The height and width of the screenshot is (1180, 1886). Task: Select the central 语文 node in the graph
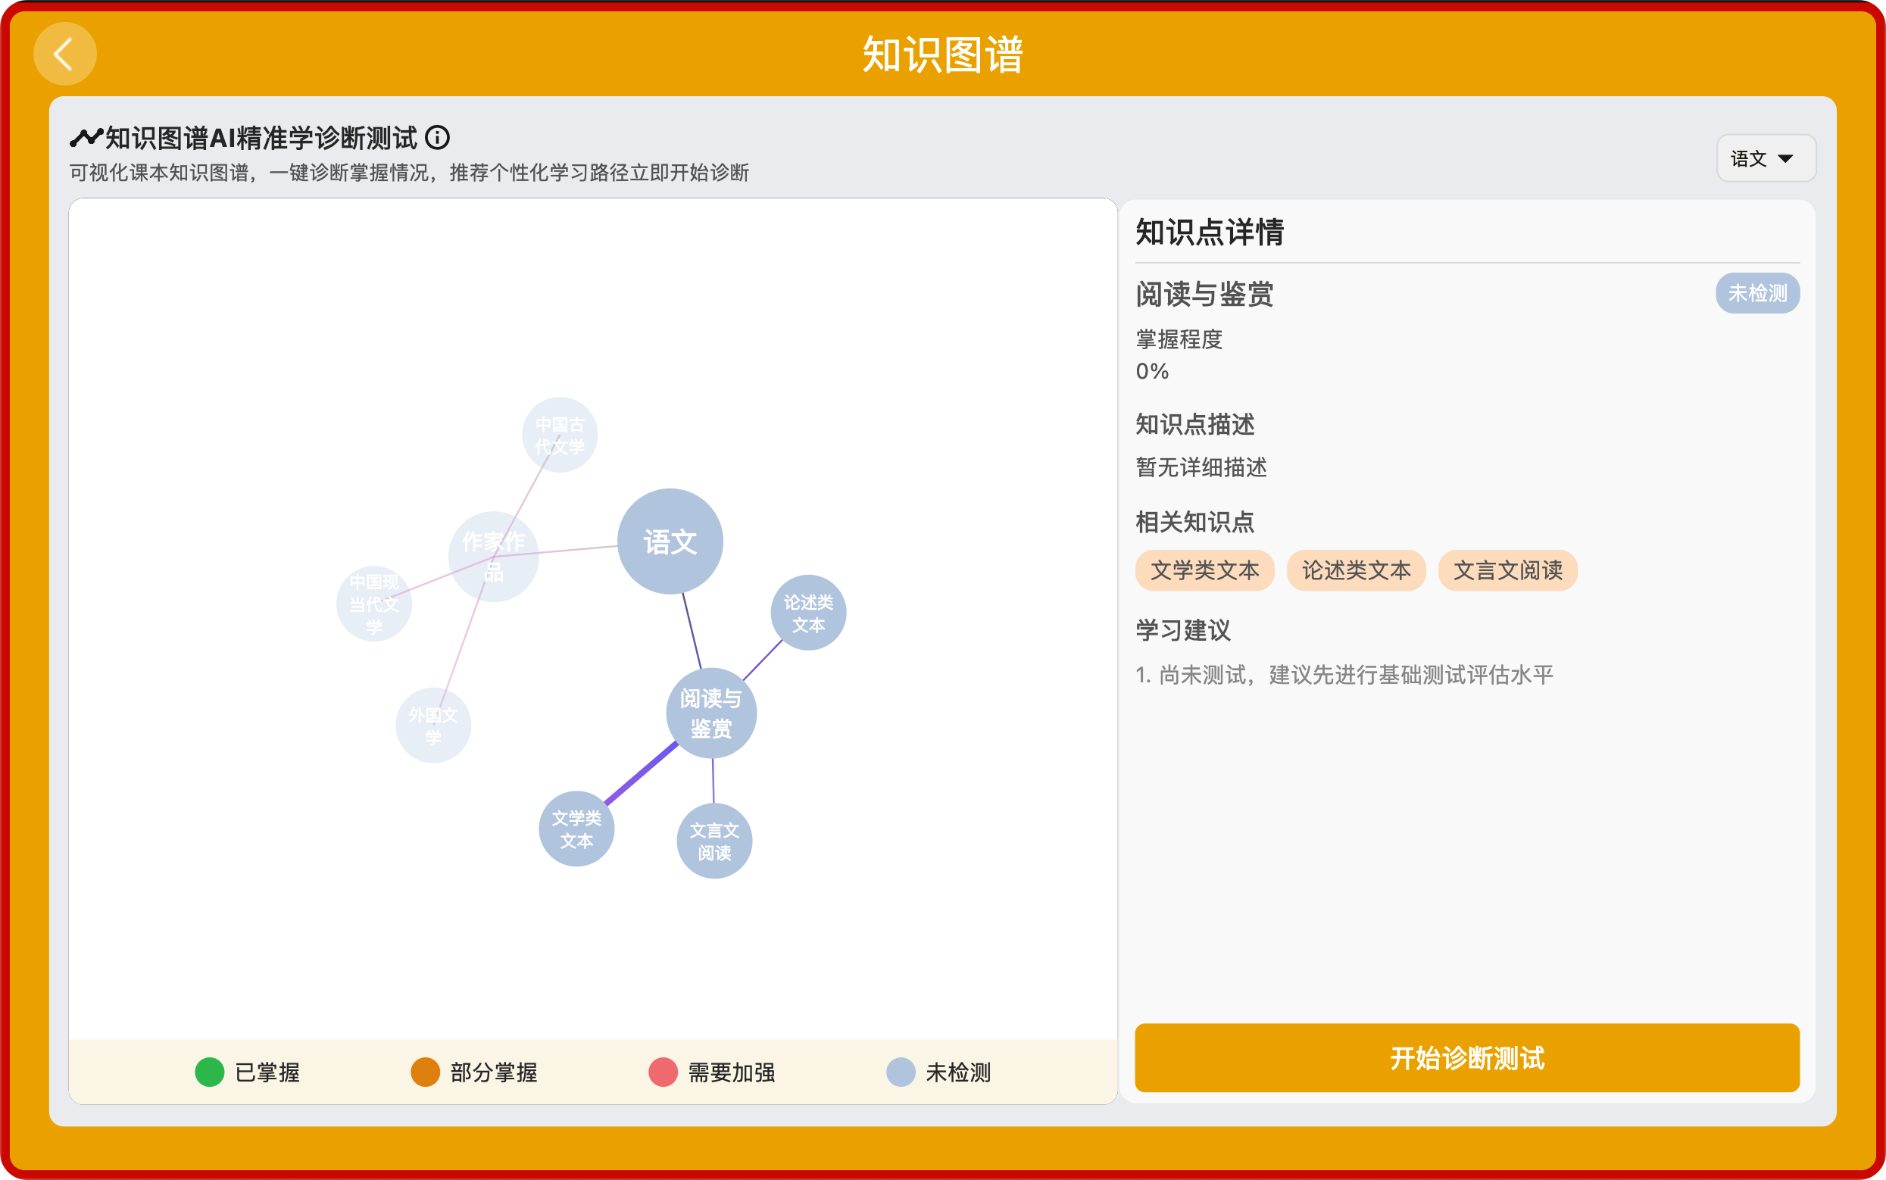[670, 540]
